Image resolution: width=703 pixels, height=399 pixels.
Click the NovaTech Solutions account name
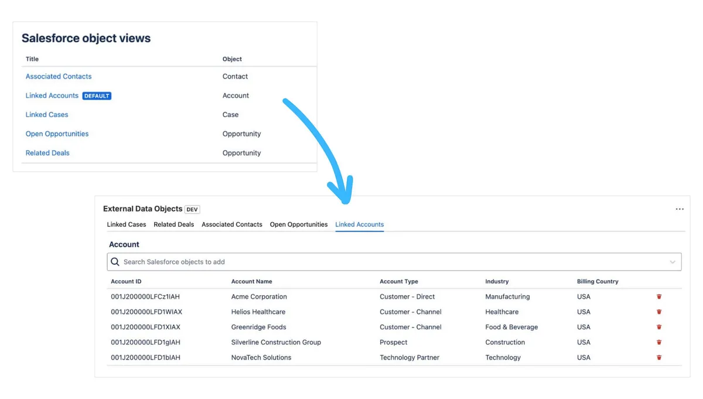coord(261,357)
